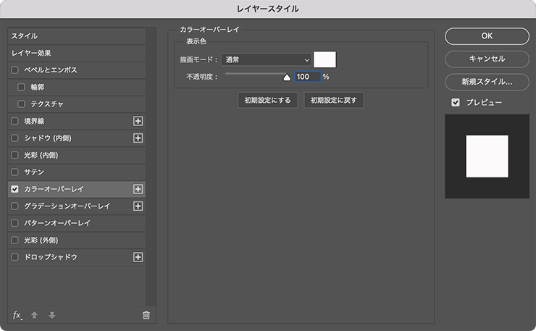The height and width of the screenshot is (331, 536).
Task: Open the white overlay color swatch
Action: point(324,59)
